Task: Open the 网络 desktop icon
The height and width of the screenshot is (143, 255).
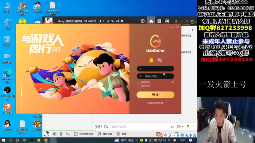Action: [7, 24]
